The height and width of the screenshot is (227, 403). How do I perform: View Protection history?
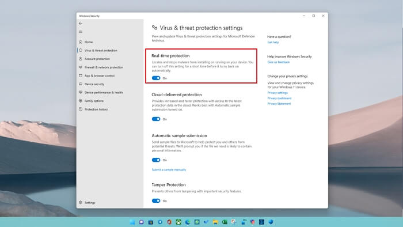pos(96,109)
